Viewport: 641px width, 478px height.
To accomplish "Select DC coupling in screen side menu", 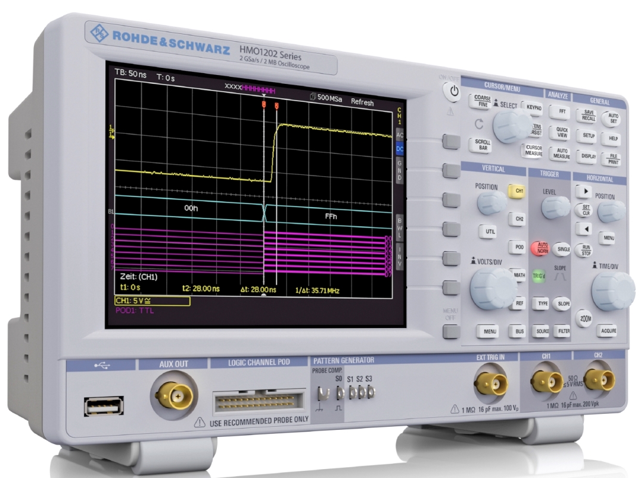I will (399, 149).
